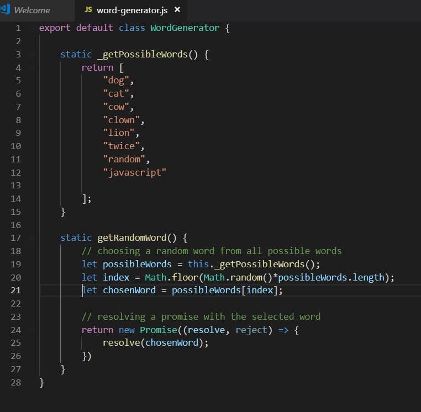The height and width of the screenshot is (412, 421).
Task: Click the string "javascript" in the array
Action: pyautogui.click(x=134, y=172)
